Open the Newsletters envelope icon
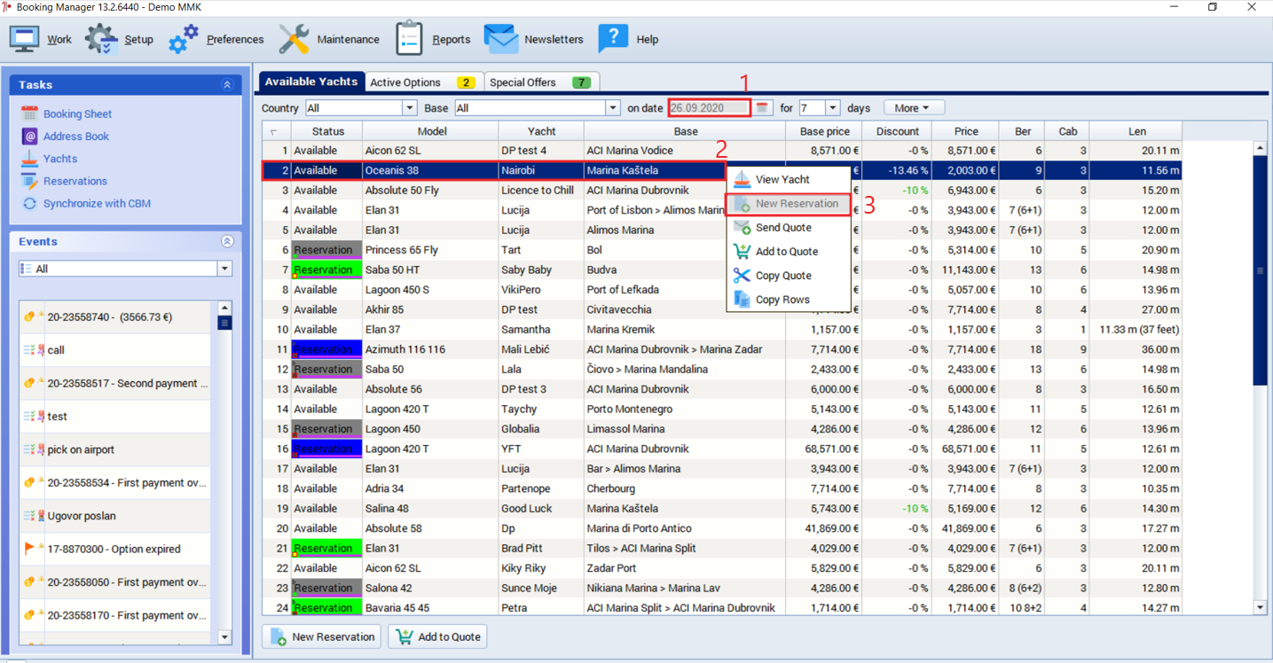 [x=501, y=39]
